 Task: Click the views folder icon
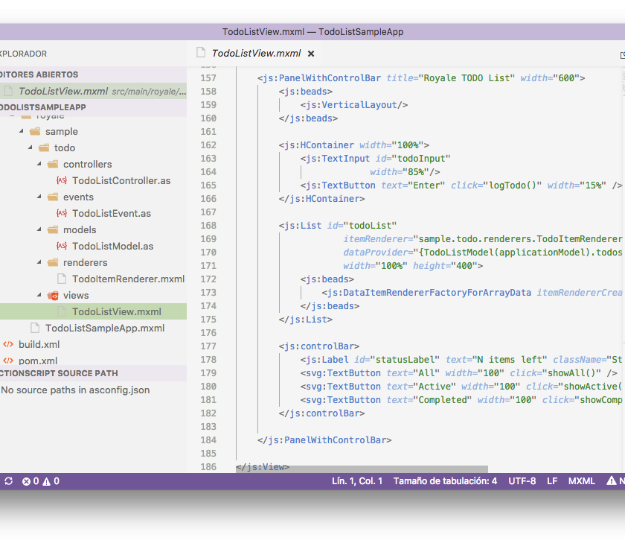click(x=53, y=295)
